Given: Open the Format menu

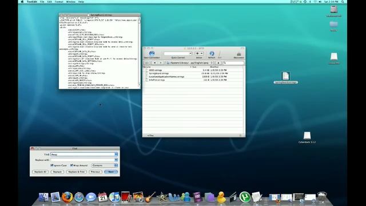Looking at the screenshot, I should click(x=59, y=2).
